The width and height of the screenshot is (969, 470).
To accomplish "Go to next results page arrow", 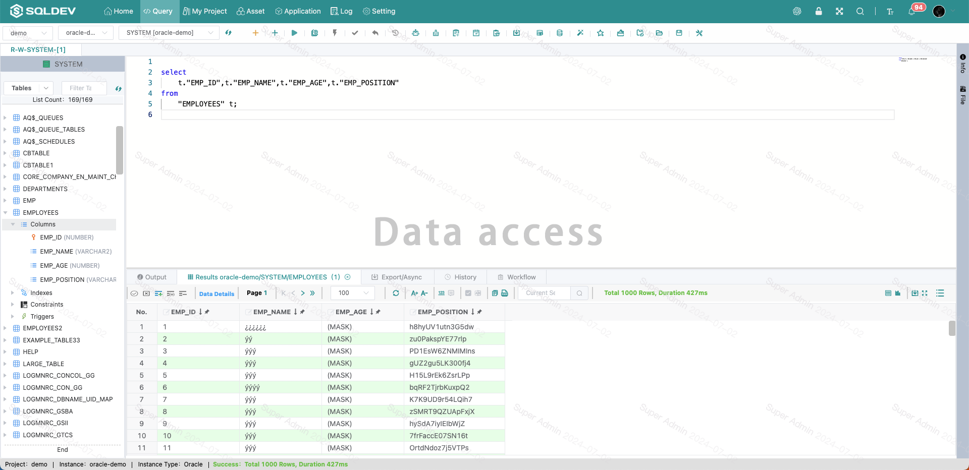I will click(303, 293).
